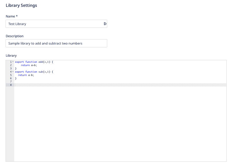Click the variables picker icon in Name field

105,24
